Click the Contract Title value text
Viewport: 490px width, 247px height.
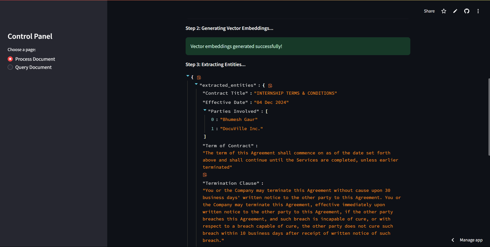pyautogui.click(x=295, y=93)
